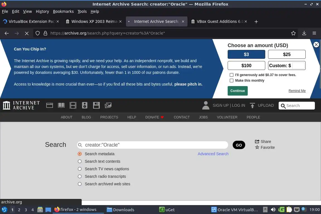Click the site security padlock icon
This screenshot has height=214, width=321.
pyautogui.click(x=45, y=33)
